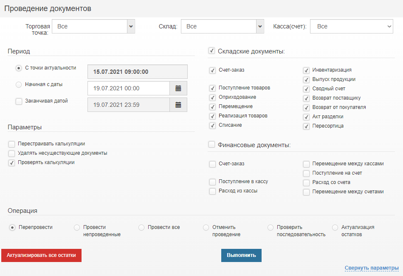
Task: Uncheck "Поступление товаров" document type
Action: tap(212, 88)
